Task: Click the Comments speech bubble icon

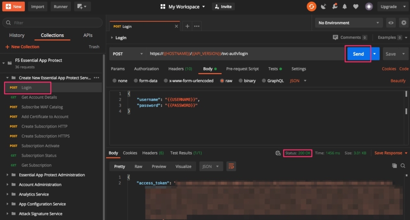Action: pyautogui.click(x=335, y=38)
